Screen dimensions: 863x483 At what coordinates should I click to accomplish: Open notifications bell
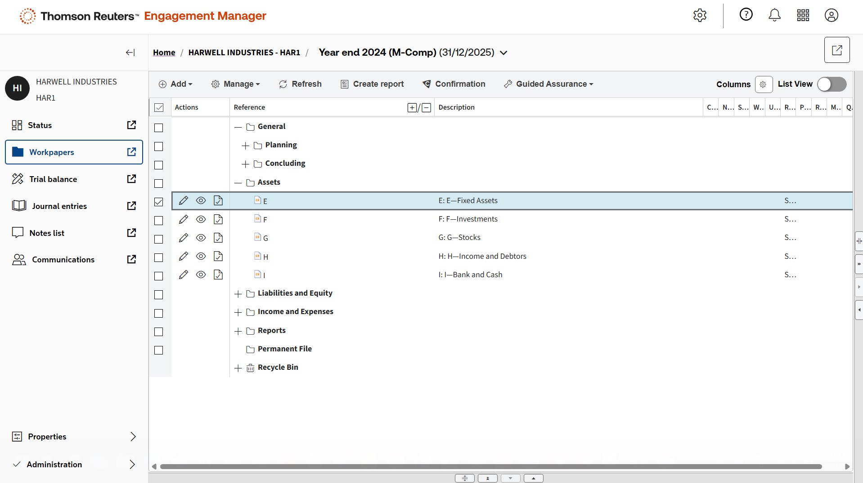click(x=774, y=15)
